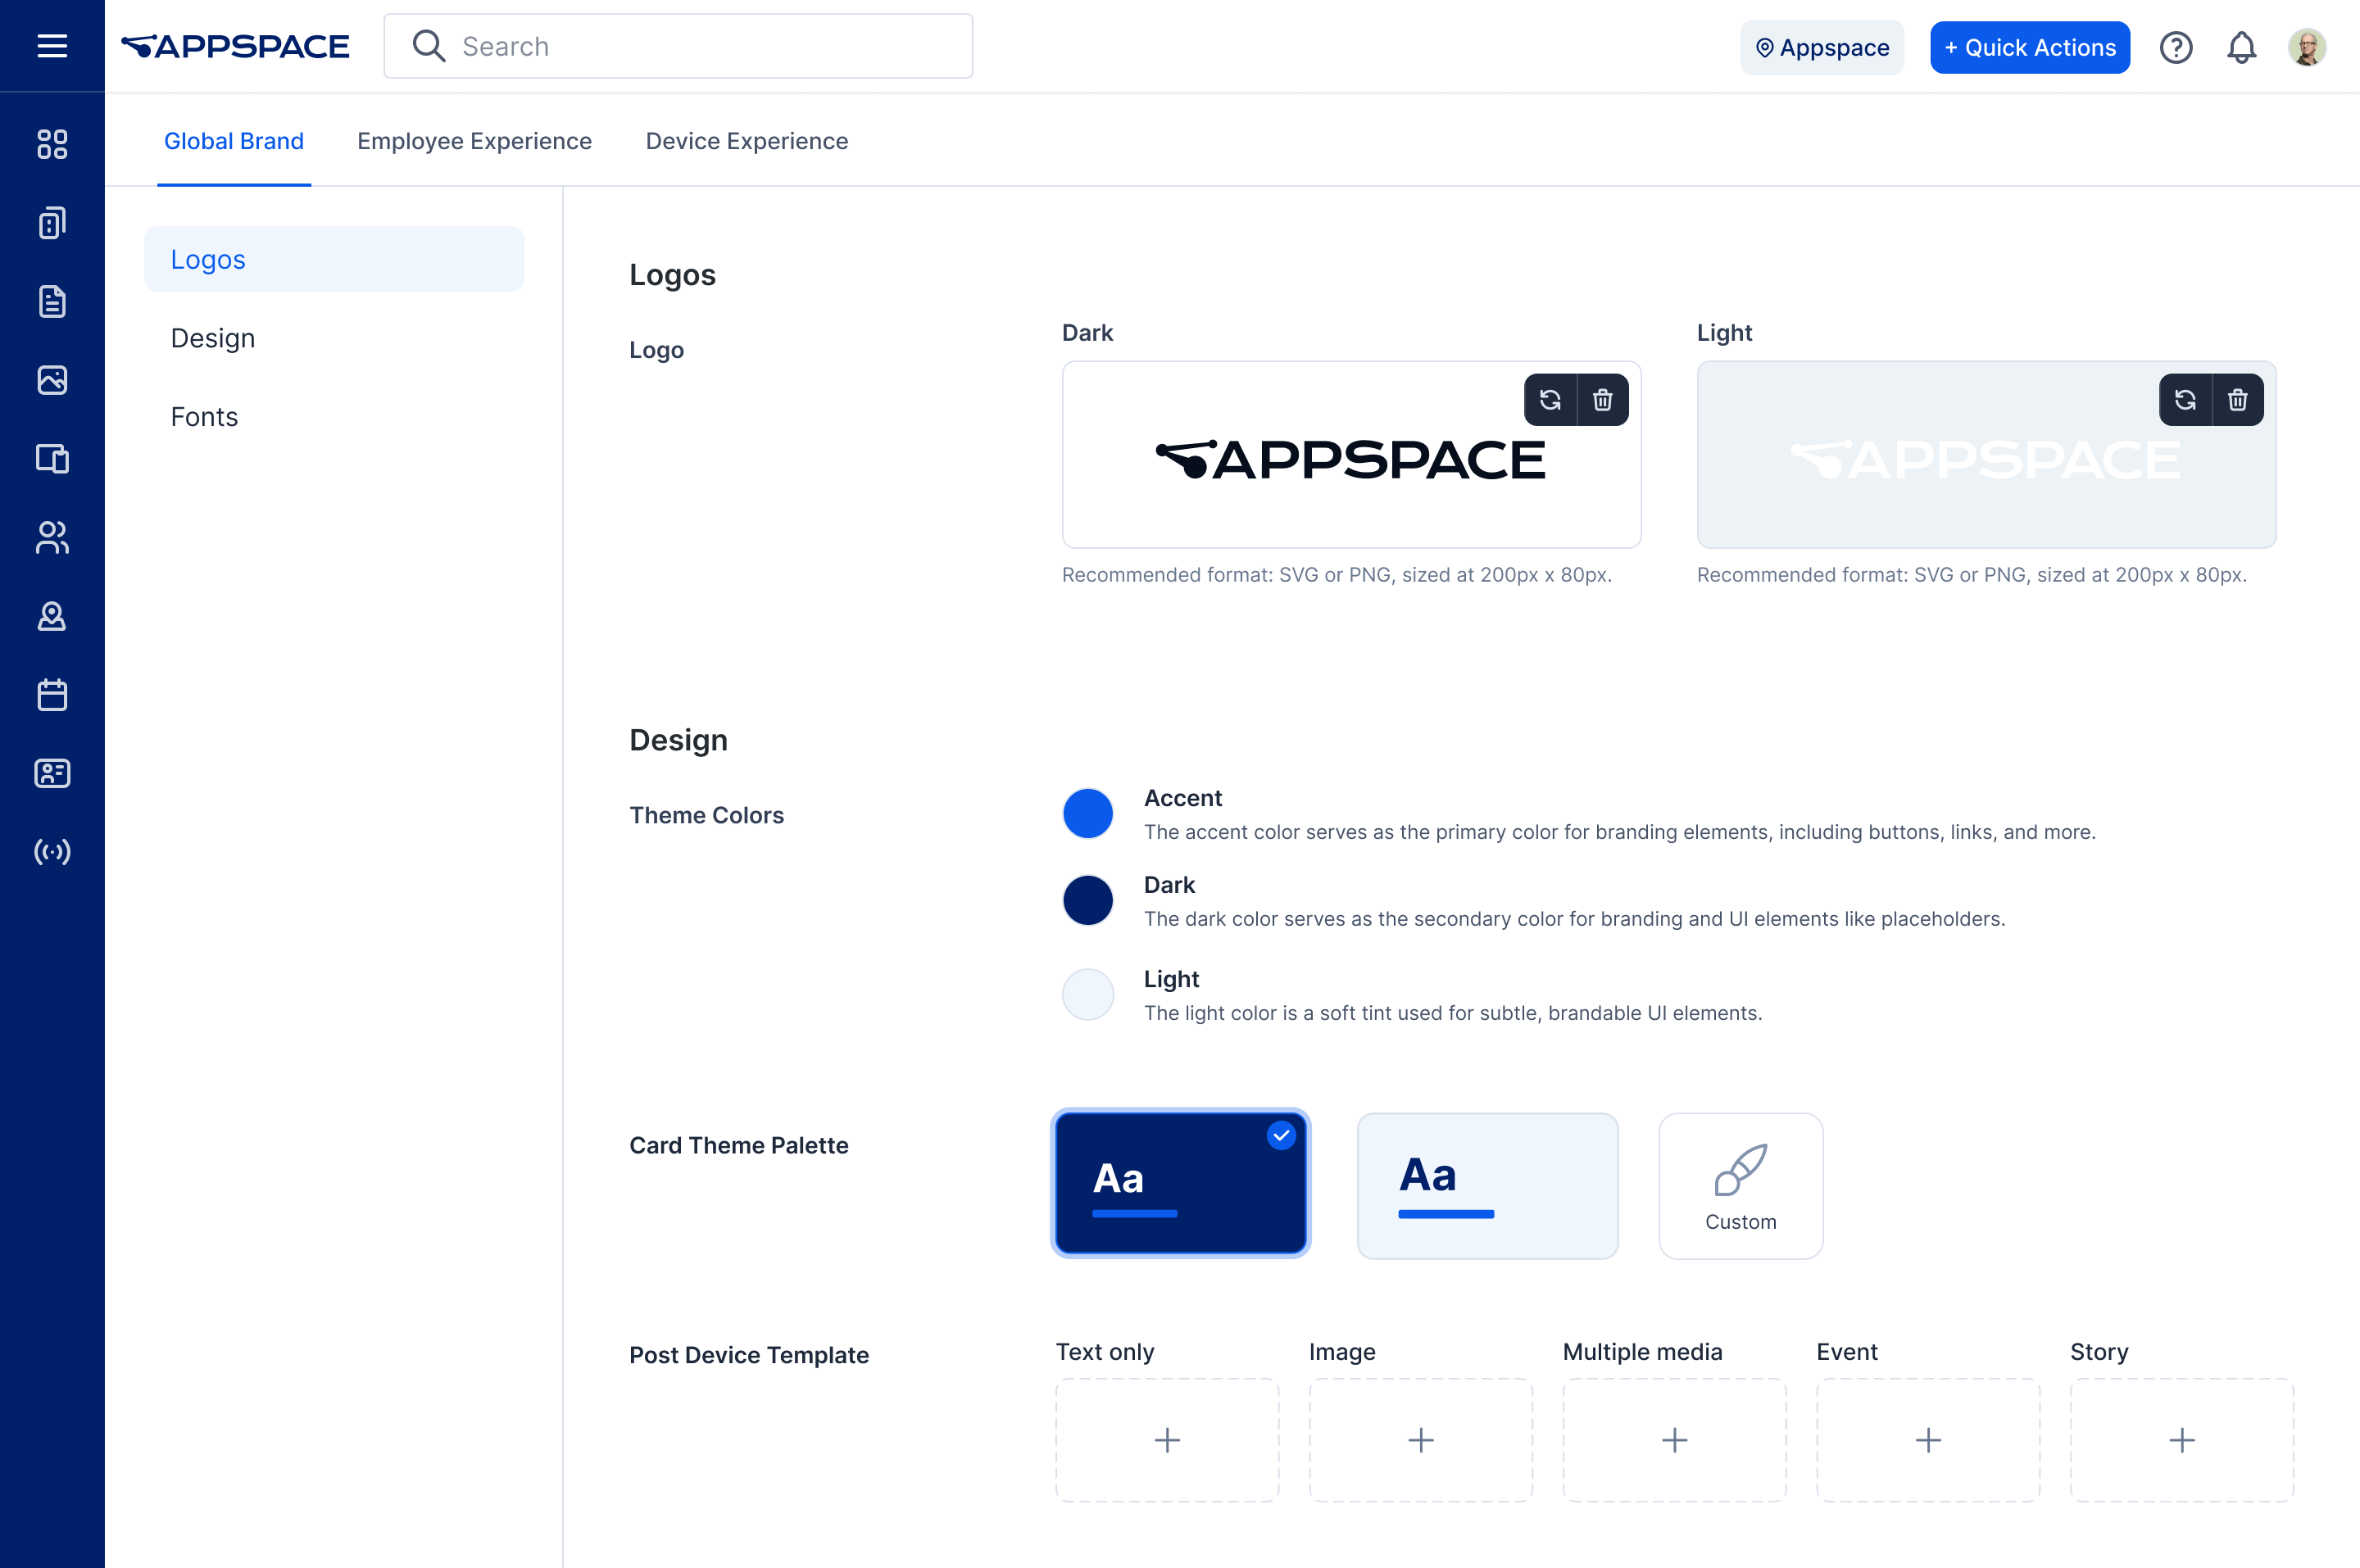The image size is (2360, 1568).
Task: Open the Appspace location selector
Action: click(1821, 47)
